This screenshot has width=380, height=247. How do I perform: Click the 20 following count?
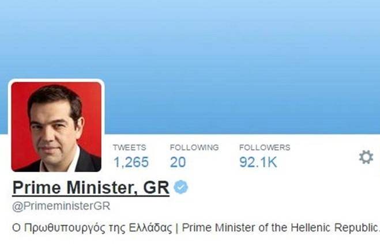click(x=178, y=162)
